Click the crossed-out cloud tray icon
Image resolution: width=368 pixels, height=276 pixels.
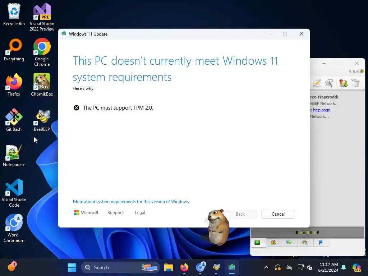(289, 267)
